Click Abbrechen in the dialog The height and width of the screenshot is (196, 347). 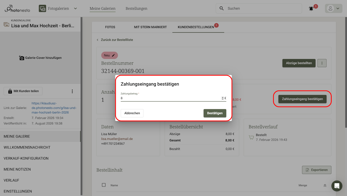tap(132, 113)
